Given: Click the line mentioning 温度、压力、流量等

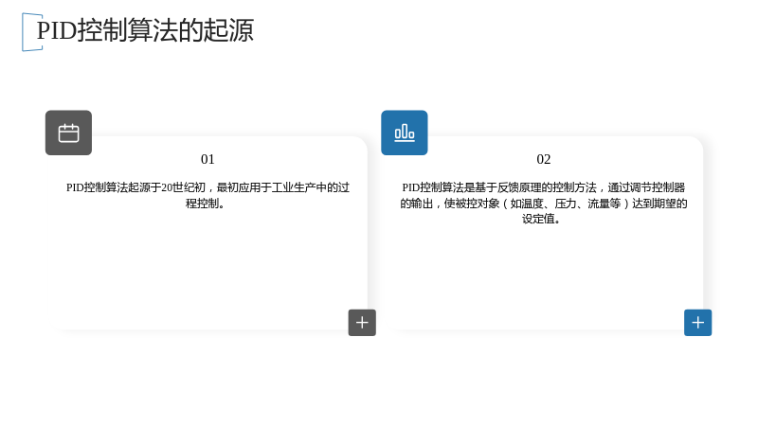Looking at the screenshot, I should pyautogui.click(x=543, y=204).
